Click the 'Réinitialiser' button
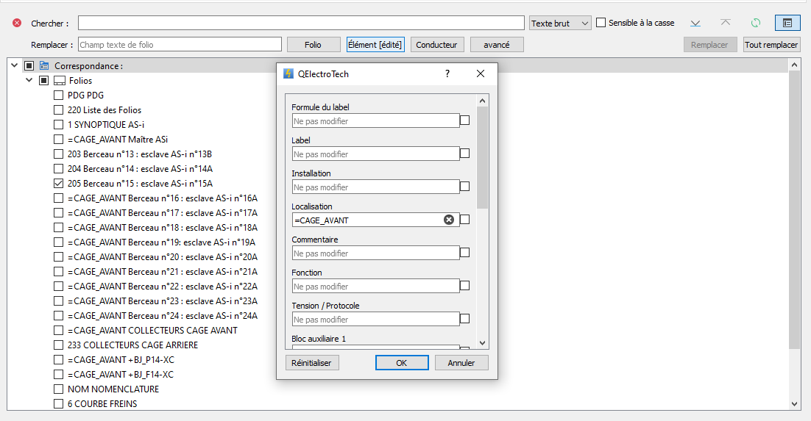 (x=311, y=363)
